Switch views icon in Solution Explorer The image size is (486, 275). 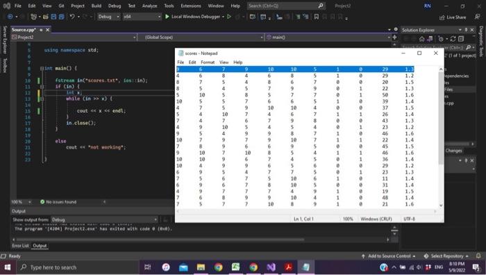430,39
